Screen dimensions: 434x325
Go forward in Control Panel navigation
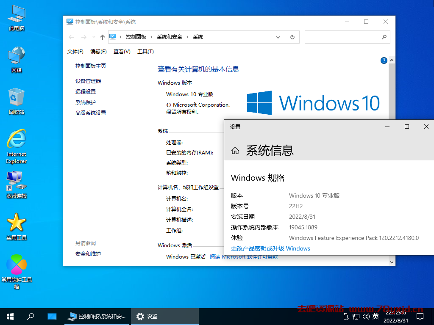point(83,37)
